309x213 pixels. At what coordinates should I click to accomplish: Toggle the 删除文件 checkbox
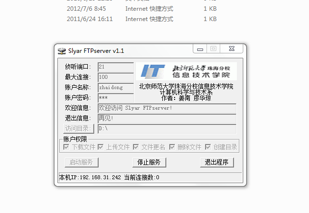tap(172, 147)
